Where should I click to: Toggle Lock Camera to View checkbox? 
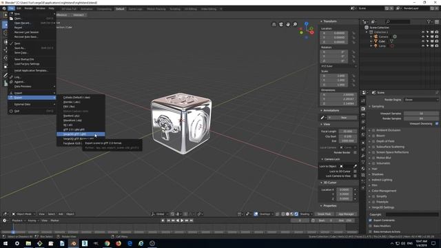pyautogui.click(x=356, y=176)
